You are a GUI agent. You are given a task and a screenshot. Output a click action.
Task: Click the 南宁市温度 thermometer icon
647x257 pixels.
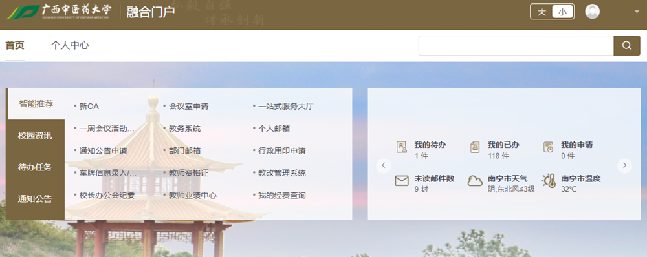[549, 181]
